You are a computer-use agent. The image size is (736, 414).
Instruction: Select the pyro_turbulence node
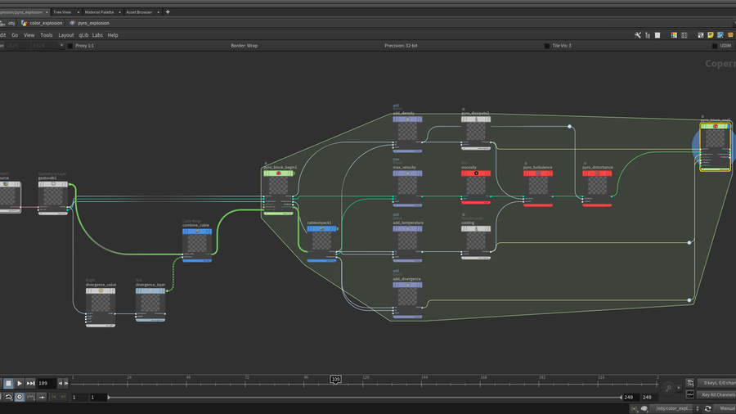(x=537, y=186)
